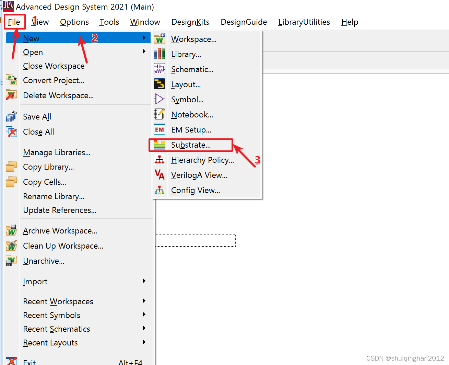Select Rename Library menu entry
This screenshot has height=365, width=449.
pyautogui.click(x=54, y=196)
